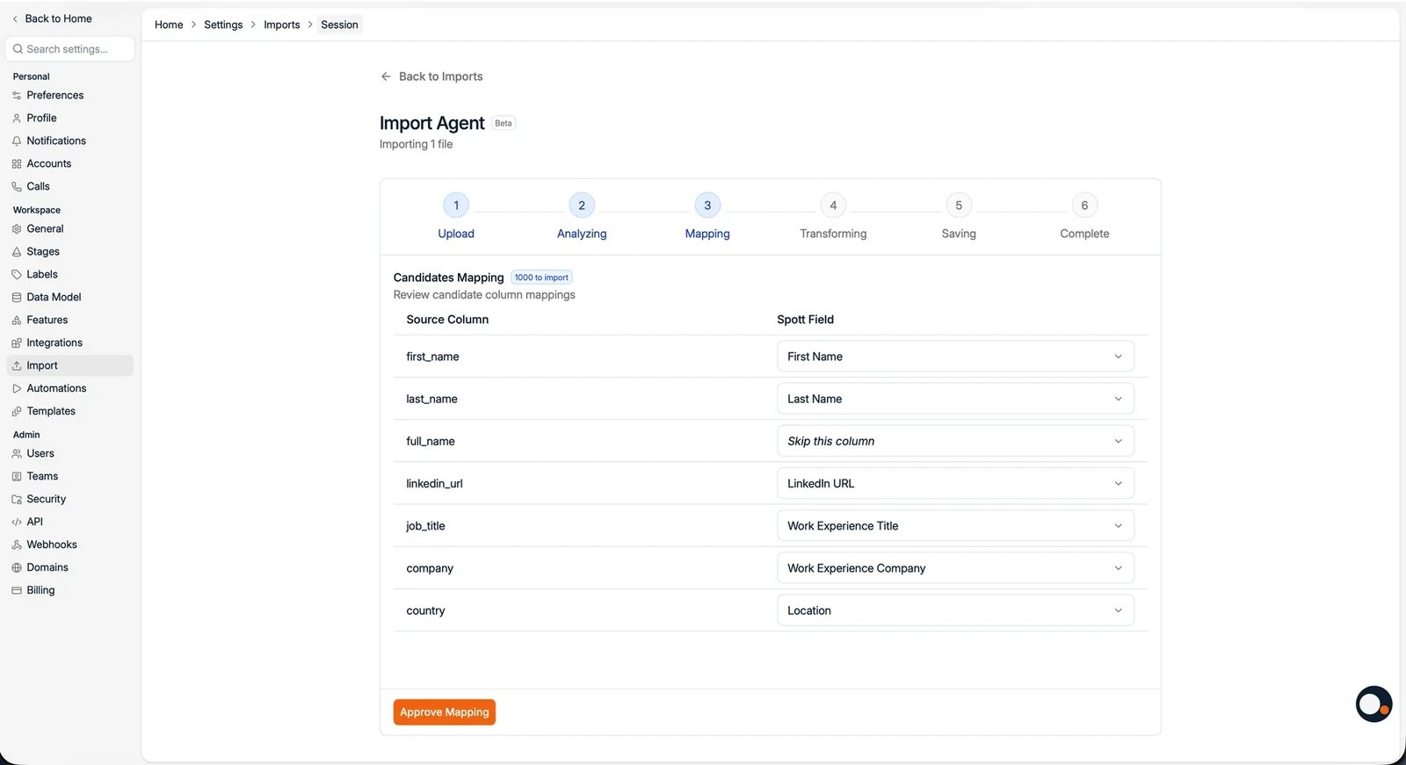Viewport: 1406px width, 765px height.
Task: Click the Beta badge
Action: coord(504,123)
